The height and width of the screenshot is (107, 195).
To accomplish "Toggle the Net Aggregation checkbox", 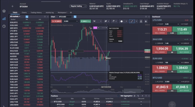I will 118,96.
